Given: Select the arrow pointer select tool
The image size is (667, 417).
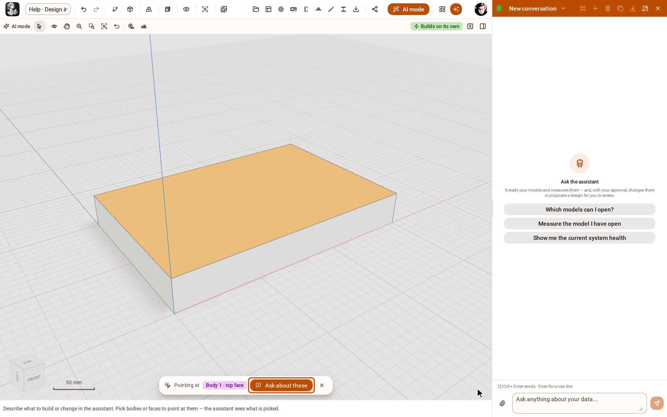Looking at the screenshot, I should coord(39,26).
